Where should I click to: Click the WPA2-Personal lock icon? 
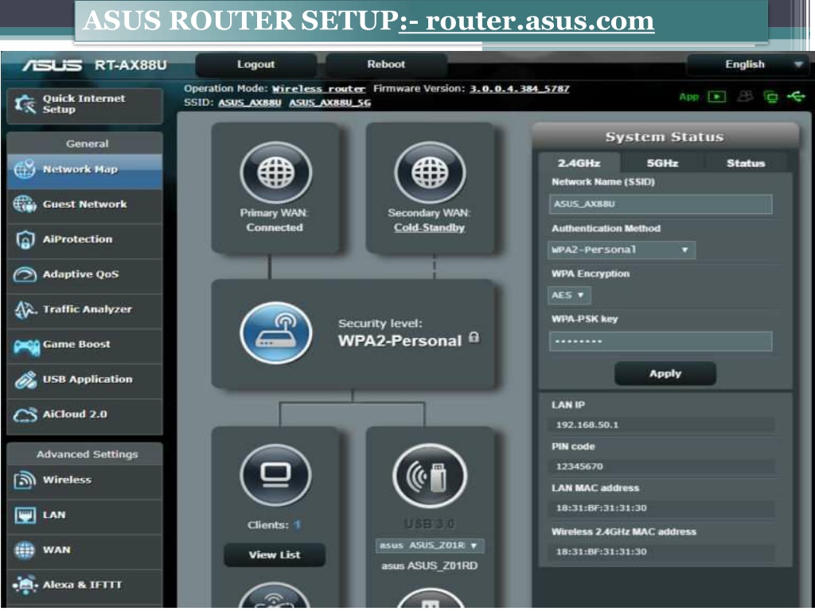[474, 337]
